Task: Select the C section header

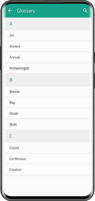Action: pos(47,136)
